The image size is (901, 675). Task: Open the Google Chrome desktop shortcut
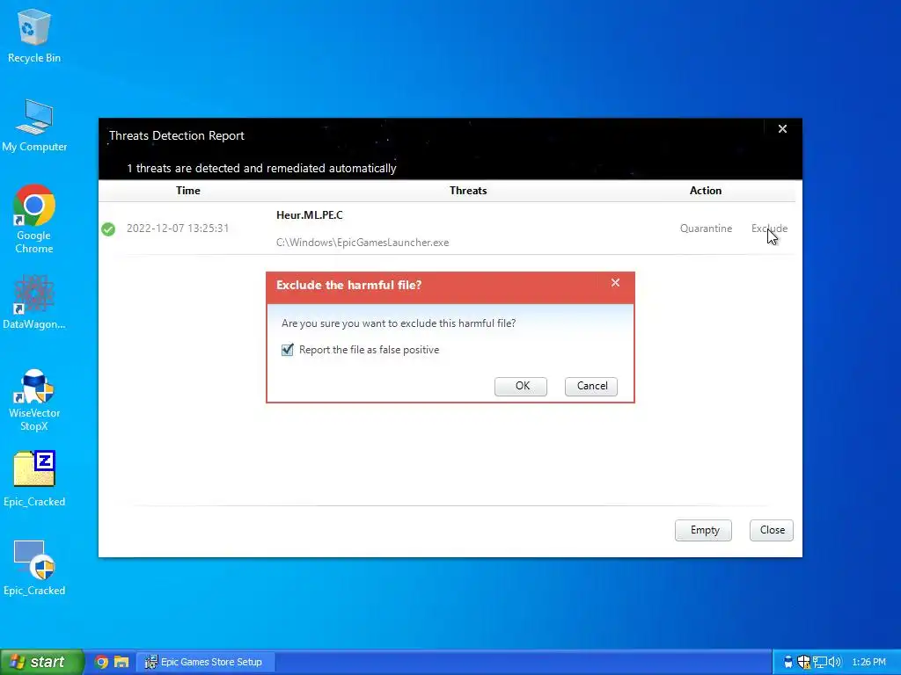[34, 219]
